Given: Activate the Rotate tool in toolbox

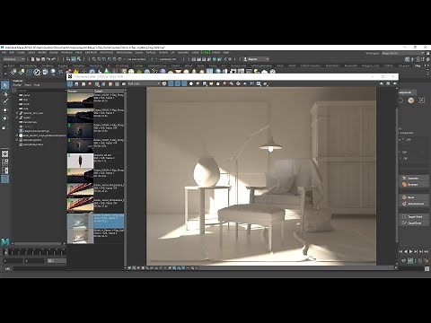Looking at the screenshot, I should (x=4, y=118).
